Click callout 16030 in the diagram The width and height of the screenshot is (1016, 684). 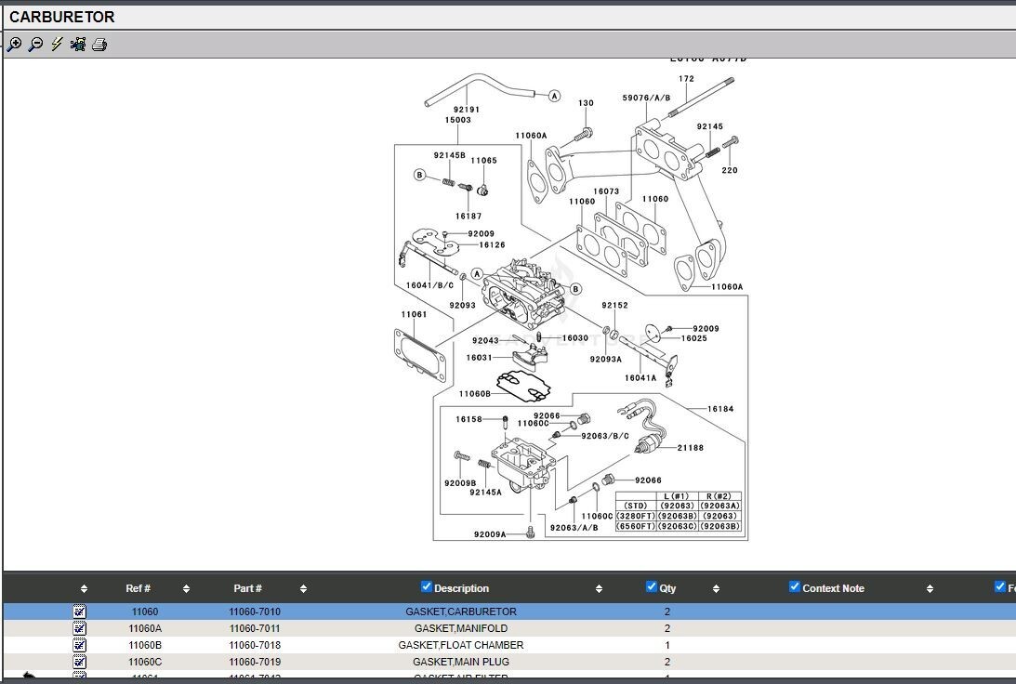(574, 338)
